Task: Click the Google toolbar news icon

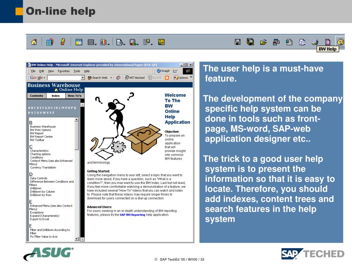Action: pos(118,78)
